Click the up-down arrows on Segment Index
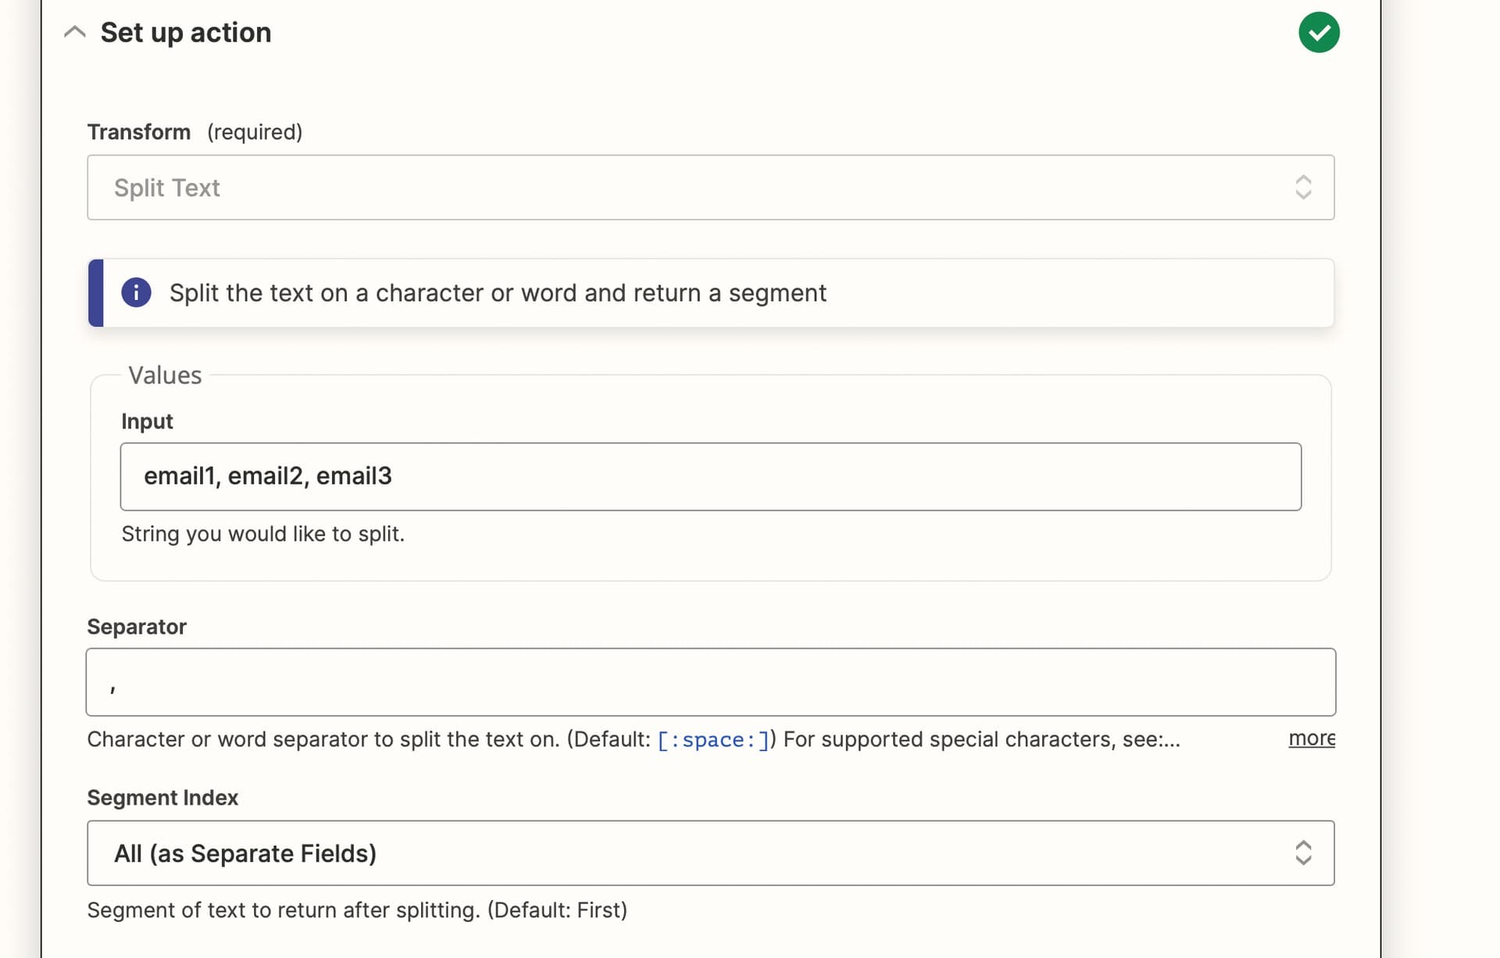The image size is (1500, 958). (x=1302, y=853)
